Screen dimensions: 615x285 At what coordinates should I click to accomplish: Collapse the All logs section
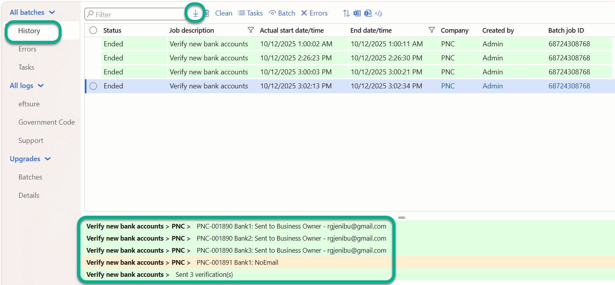pyautogui.click(x=41, y=86)
